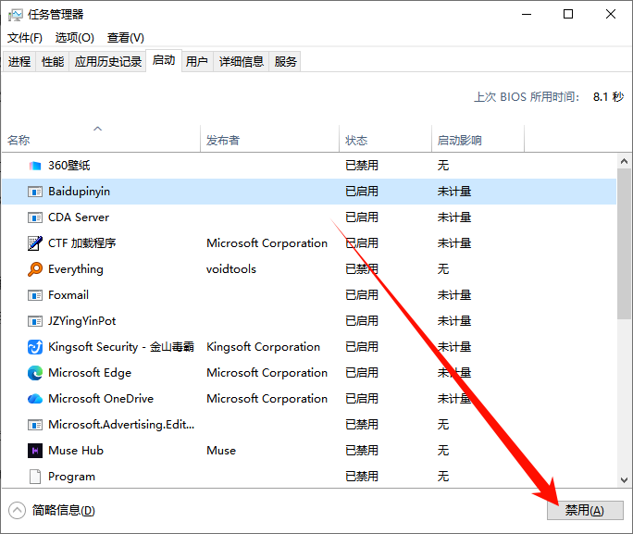Select the Muse Hub entry name

tap(76, 451)
